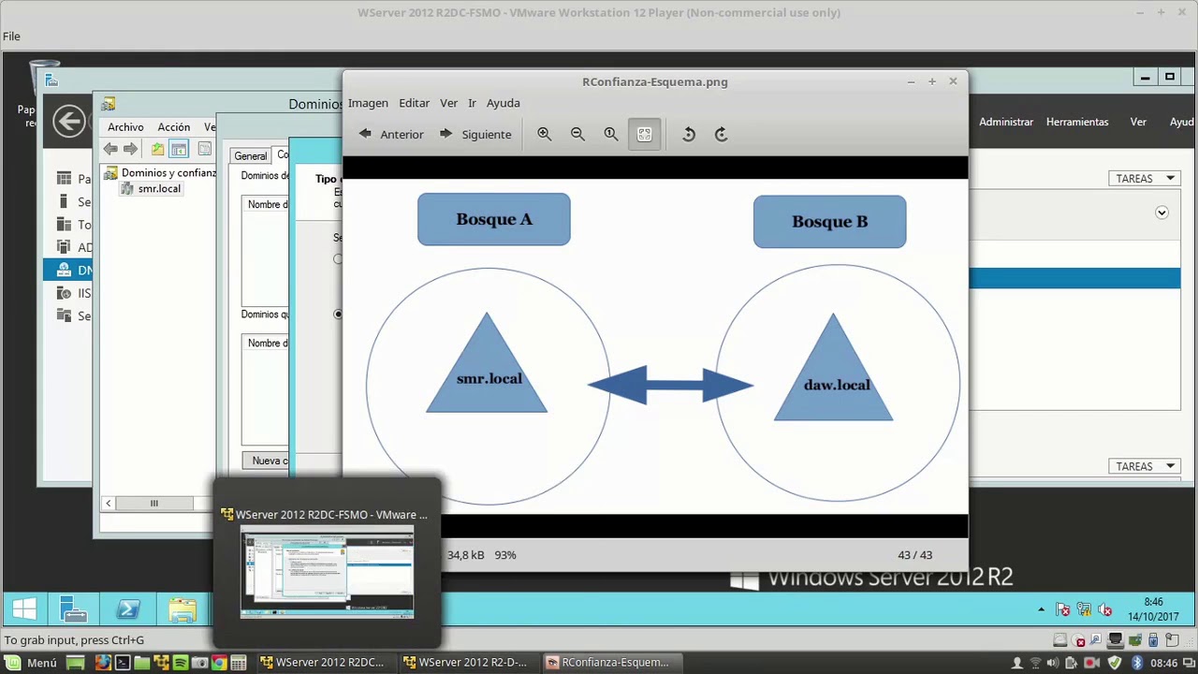This screenshot has width=1198, height=674.
Task: Open Administrar menu in Server Manager
Action: tap(1006, 122)
